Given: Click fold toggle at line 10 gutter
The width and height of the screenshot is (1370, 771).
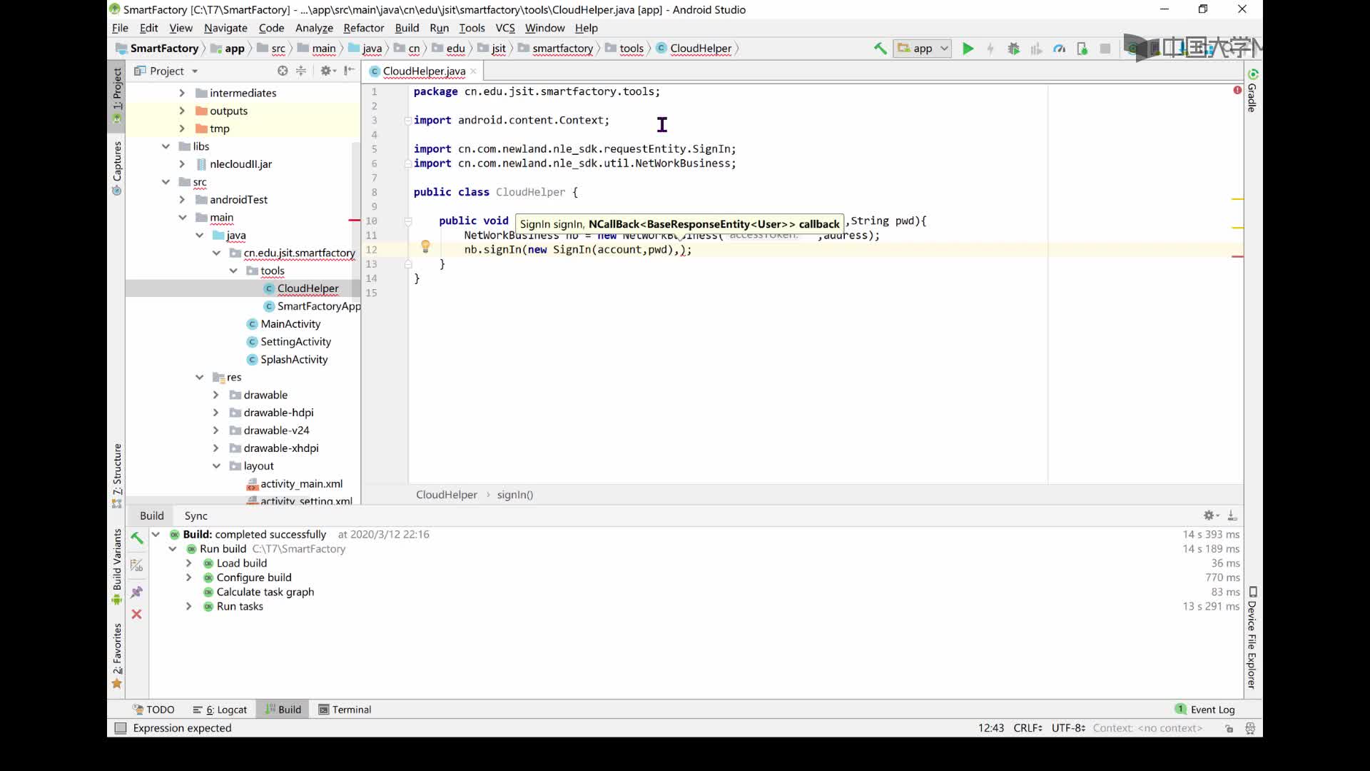Looking at the screenshot, I should click(408, 221).
